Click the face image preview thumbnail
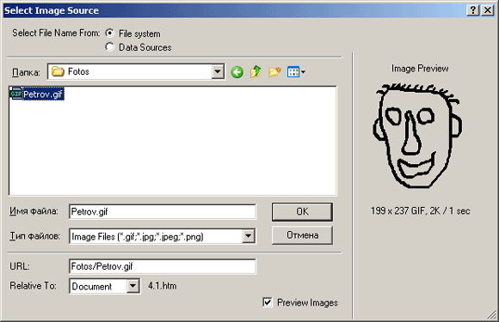499x322 pixels. (417, 136)
